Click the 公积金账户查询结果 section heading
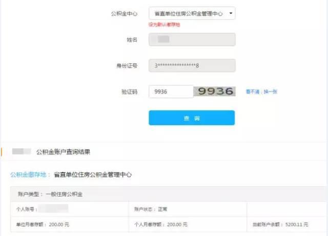328x236 pixels. click(x=63, y=152)
